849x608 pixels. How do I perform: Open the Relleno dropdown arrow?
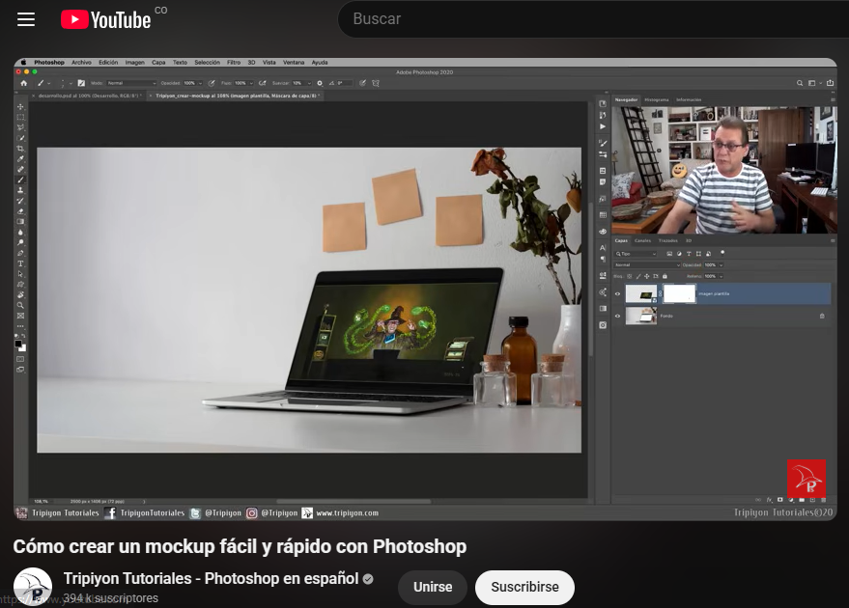coord(722,276)
